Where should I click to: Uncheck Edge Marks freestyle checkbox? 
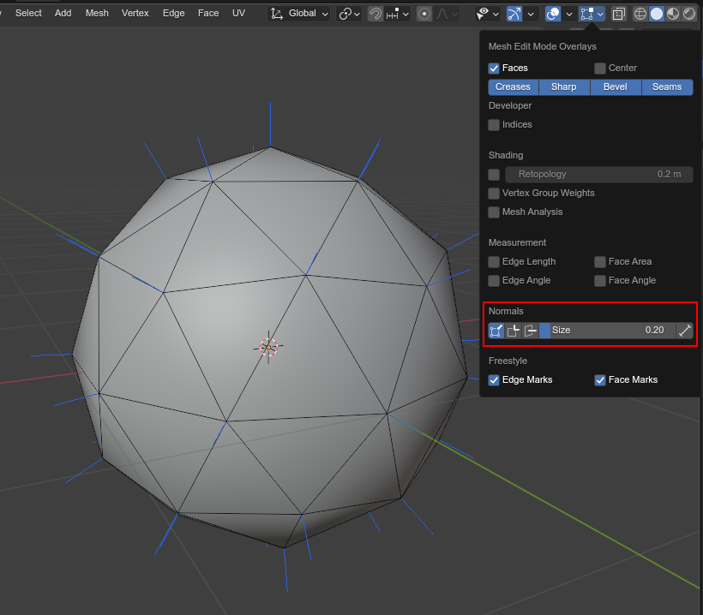[494, 379]
